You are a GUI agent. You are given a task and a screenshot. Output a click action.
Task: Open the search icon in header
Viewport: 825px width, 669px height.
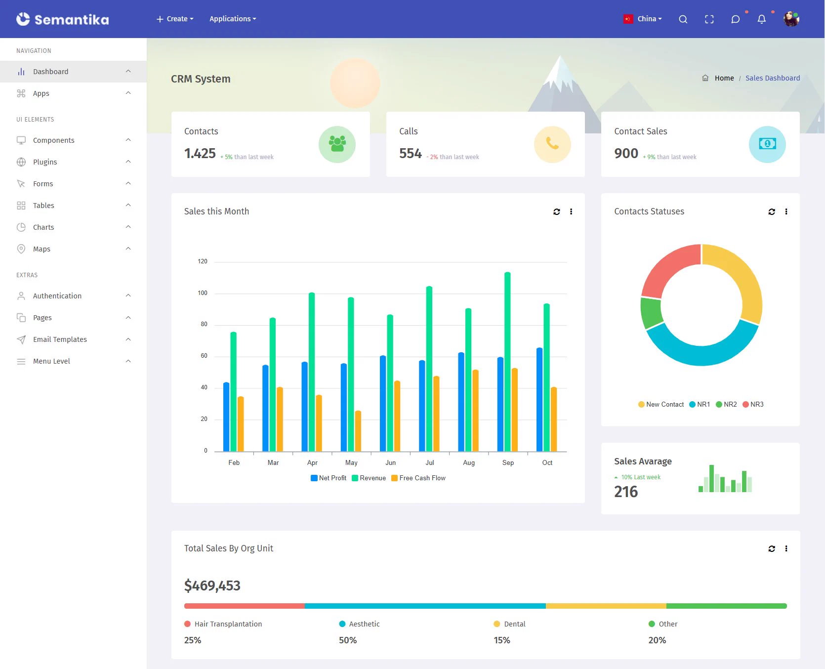tap(683, 19)
